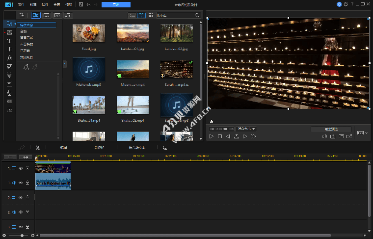Toggle visibility eye on video track 1
The height and width of the screenshot is (239, 373).
coord(21,168)
